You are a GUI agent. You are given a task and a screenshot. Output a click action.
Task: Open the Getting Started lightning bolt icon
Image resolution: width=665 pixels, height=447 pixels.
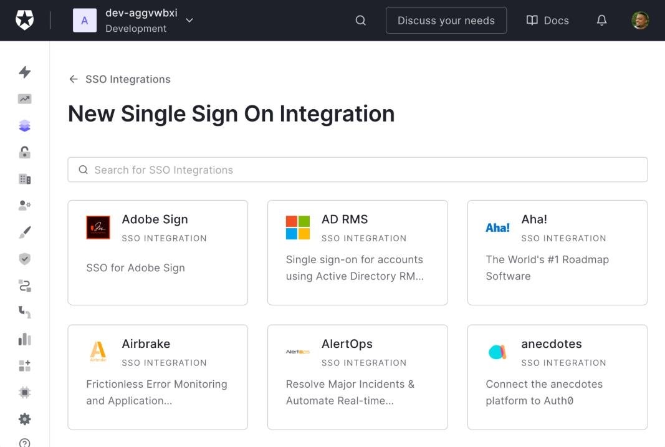tap(25, 72)
